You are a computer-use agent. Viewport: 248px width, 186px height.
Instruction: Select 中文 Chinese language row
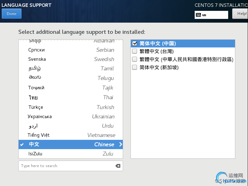click(71, 144)
